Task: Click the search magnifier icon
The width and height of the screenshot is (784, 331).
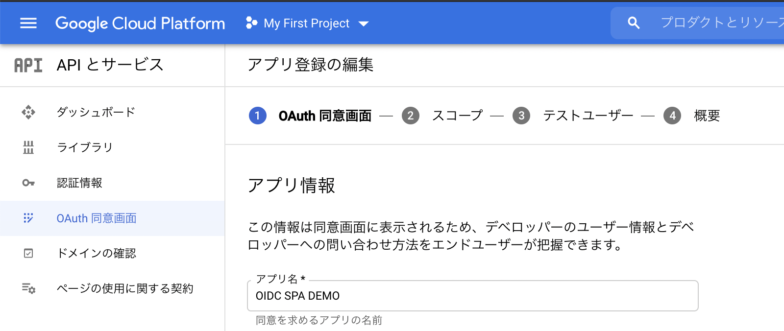Action: pos(634,23)
